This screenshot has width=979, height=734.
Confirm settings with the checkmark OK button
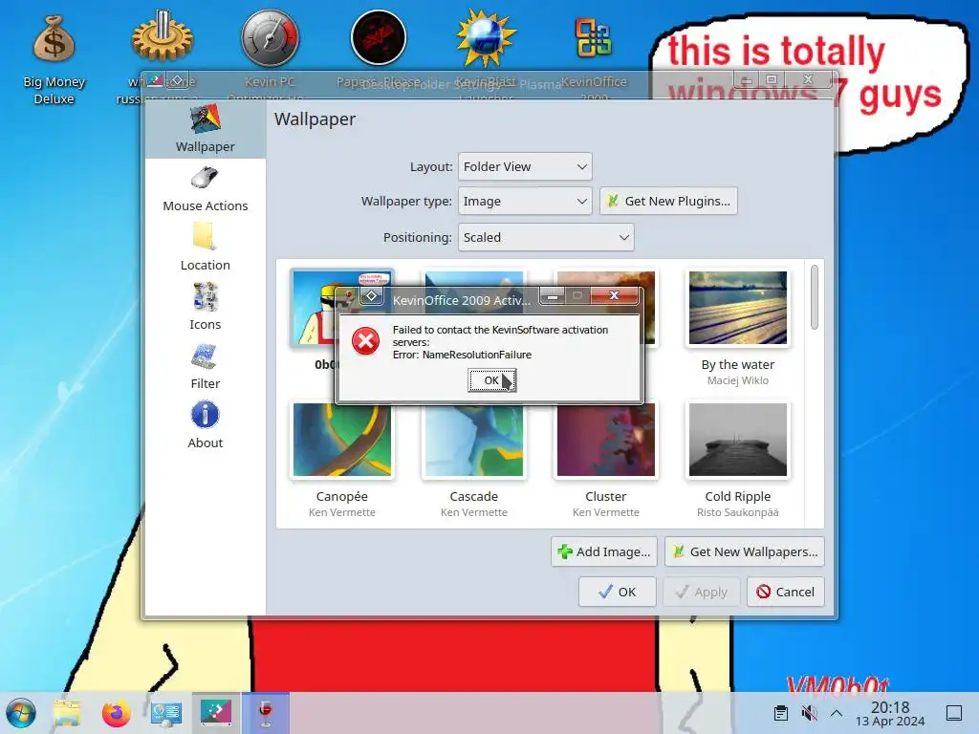pos(617,592)
